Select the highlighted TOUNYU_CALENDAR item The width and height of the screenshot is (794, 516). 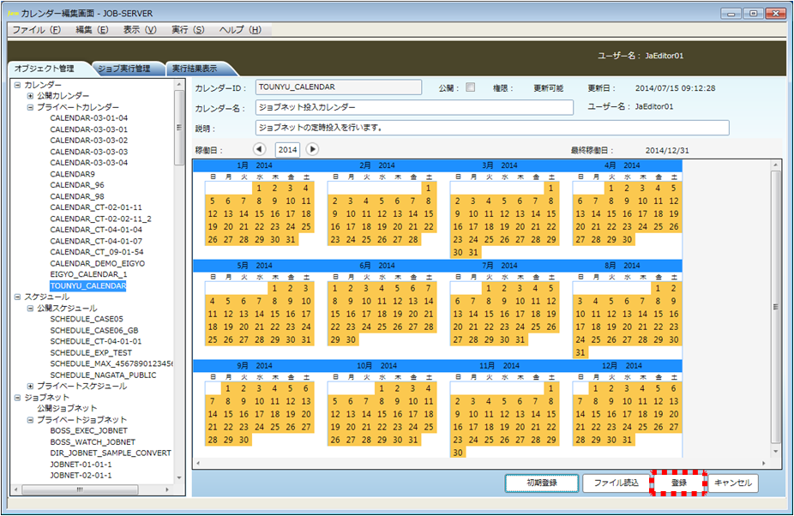coord(88,285)
